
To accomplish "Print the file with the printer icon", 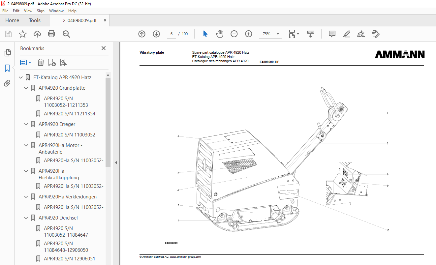I will [51, 34].
